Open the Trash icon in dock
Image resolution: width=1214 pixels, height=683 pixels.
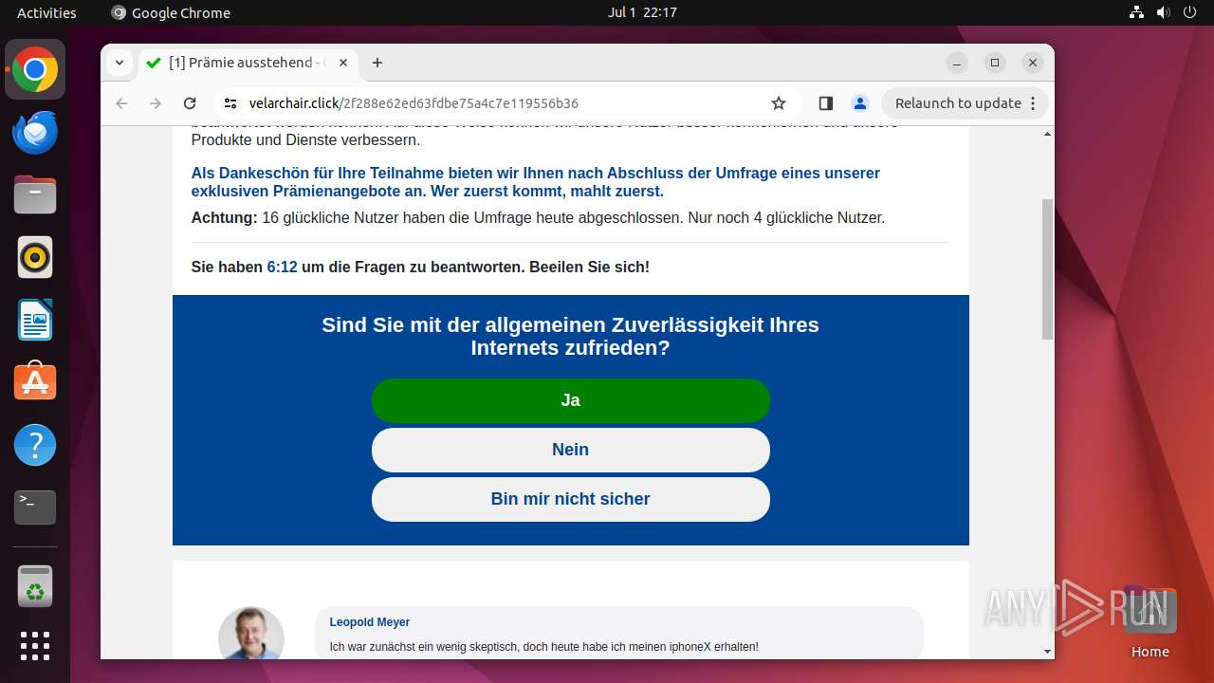pos(35,586)
